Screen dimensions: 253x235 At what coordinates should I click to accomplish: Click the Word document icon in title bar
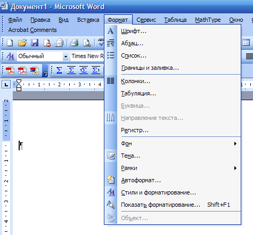point(4,6)
